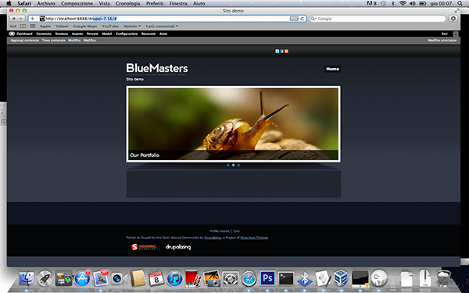Image resolution: width=469 pixels, height=293 pixels.
Task: Show all bookmarks with the book icon
Action: click(23, 27)
